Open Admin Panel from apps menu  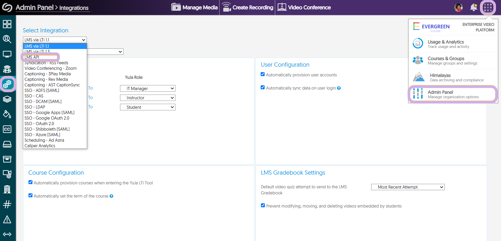[453, 94]
